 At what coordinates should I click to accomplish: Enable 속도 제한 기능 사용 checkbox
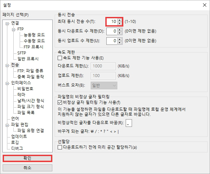click(x=60, y=58)
